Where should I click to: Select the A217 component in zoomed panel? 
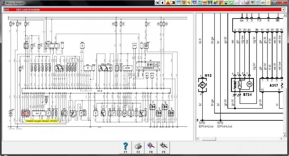coord(273,85)
